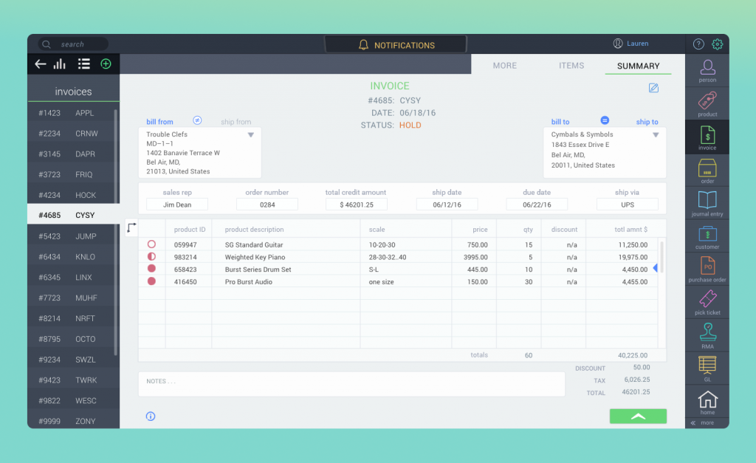
Task: Open the bar chart view icon
Action: point(60,64)
